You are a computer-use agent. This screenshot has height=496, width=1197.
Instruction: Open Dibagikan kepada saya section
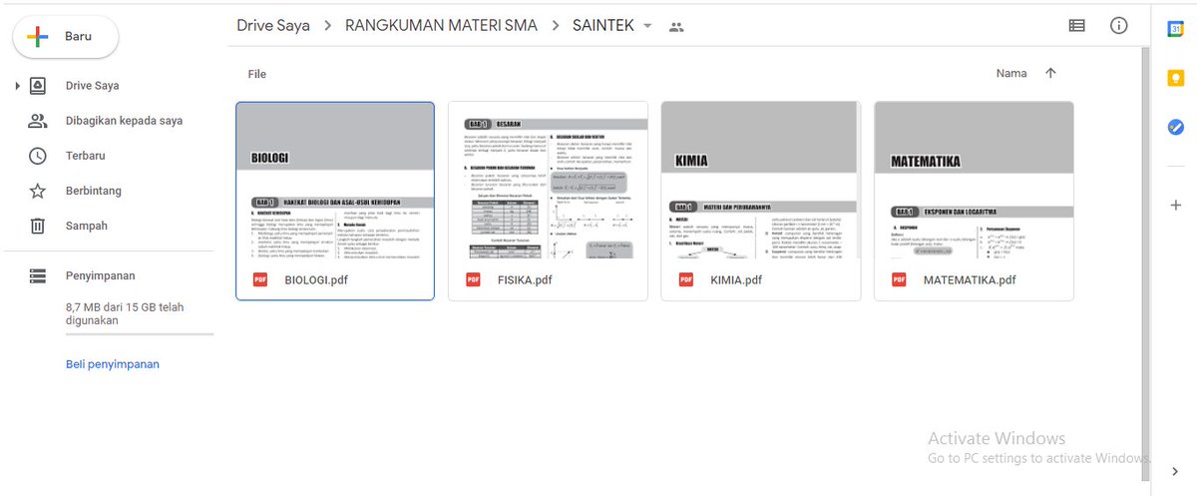click(124, 121)
